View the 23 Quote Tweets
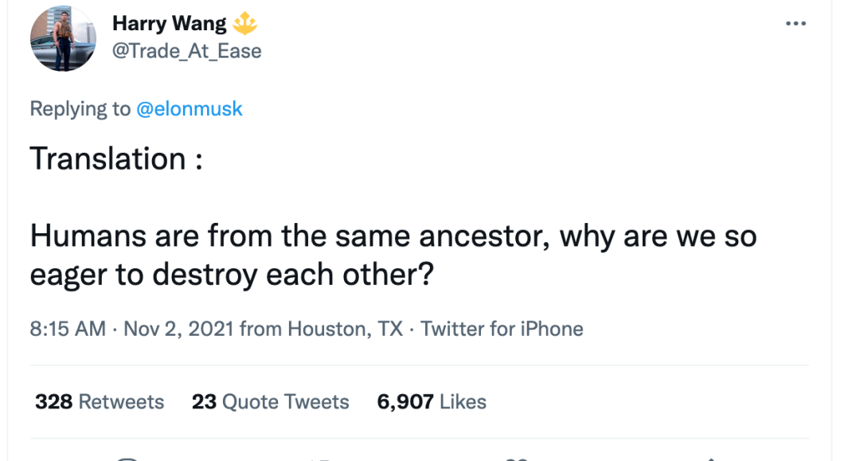The height and width of the screenshot is (461, 860). [270, 402]
